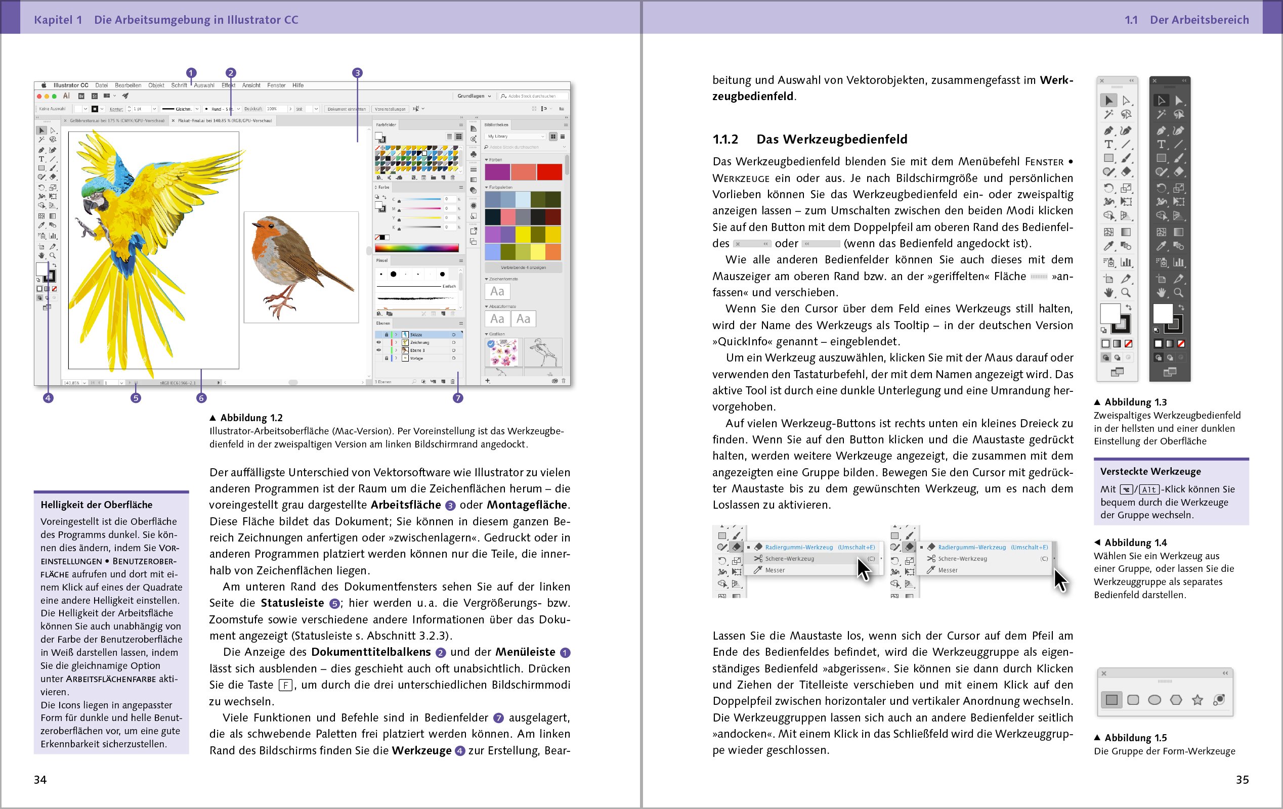Select the Line Segment tool in dark tool panel
This screenshot has height=809, width=1283.
point(1179,144)
